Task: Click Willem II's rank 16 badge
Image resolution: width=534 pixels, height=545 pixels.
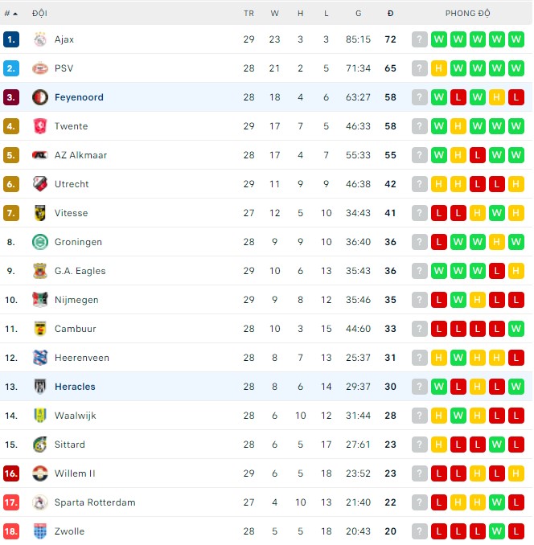Action: click(11, 473)
